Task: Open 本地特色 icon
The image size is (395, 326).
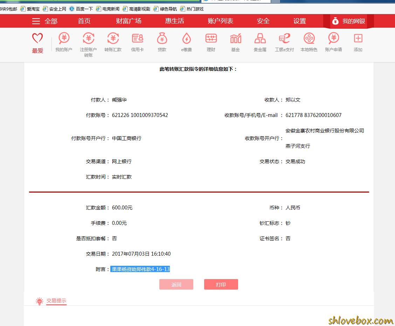Action: 309,38
